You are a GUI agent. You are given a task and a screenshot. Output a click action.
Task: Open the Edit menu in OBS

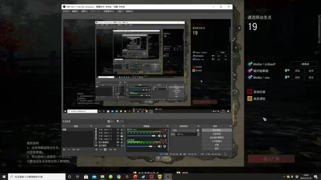coord(75,11)
